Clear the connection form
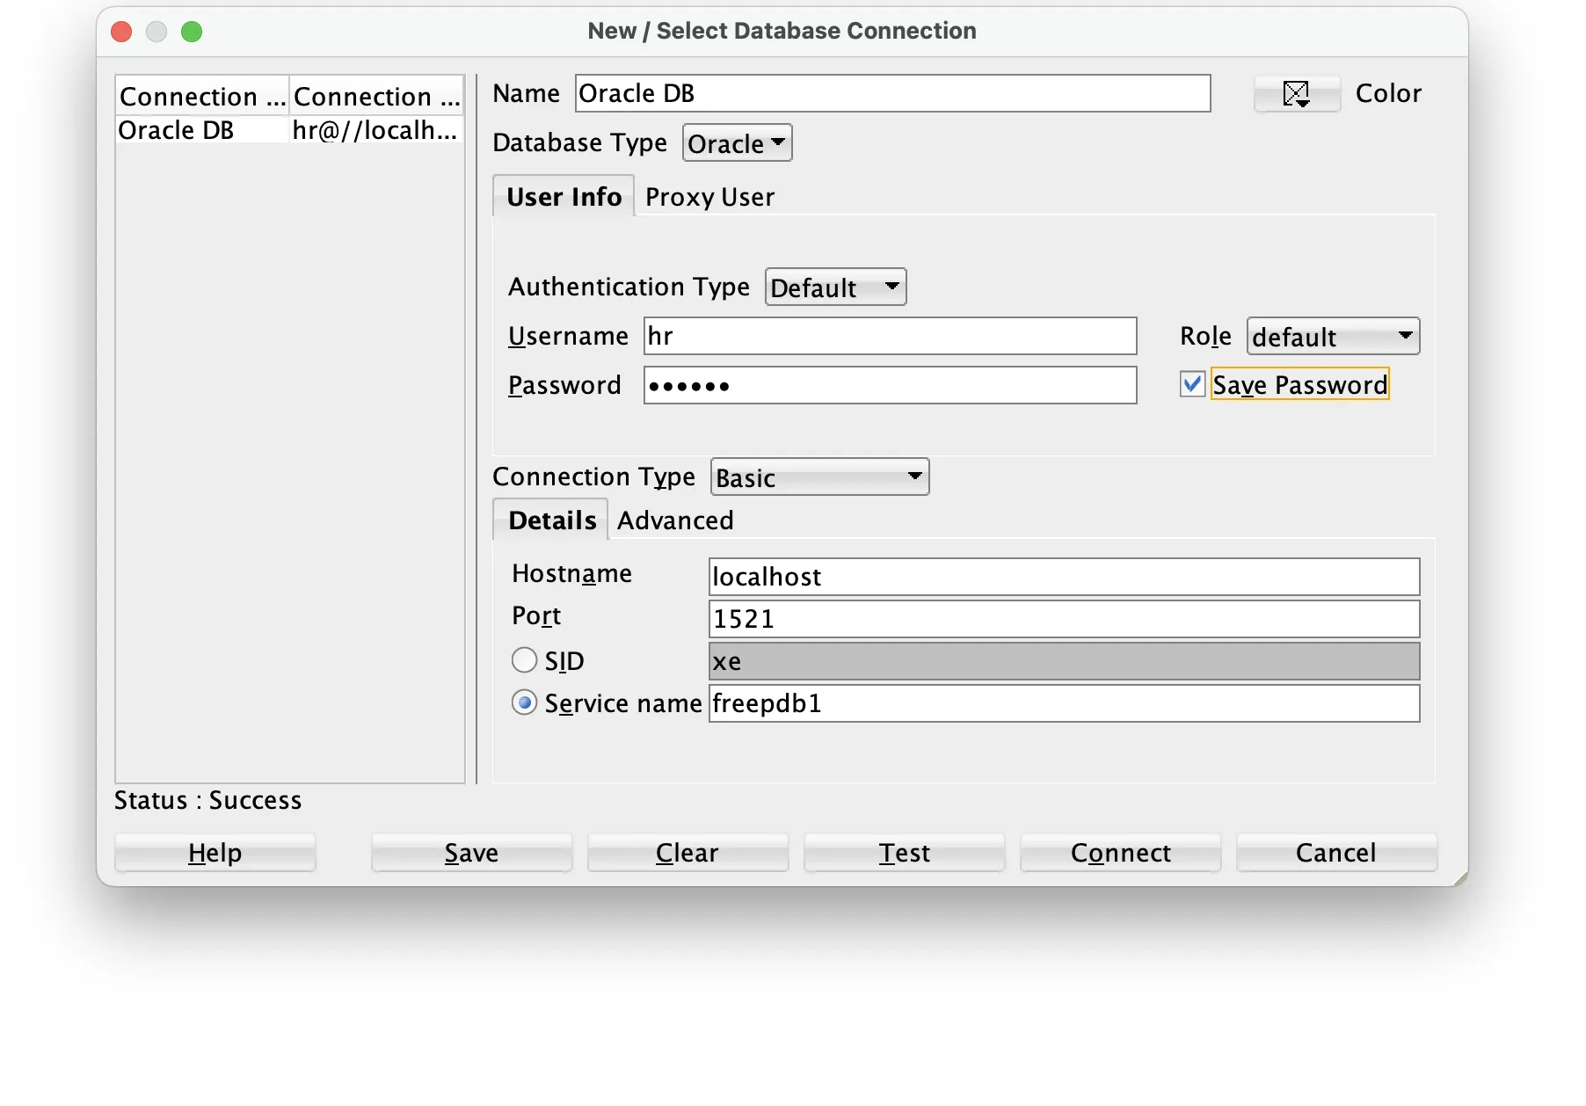1586x1106 pixels. (688, 853)
